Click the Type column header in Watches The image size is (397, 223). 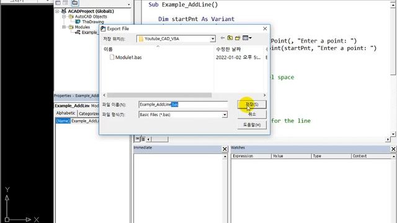point(331,156)
